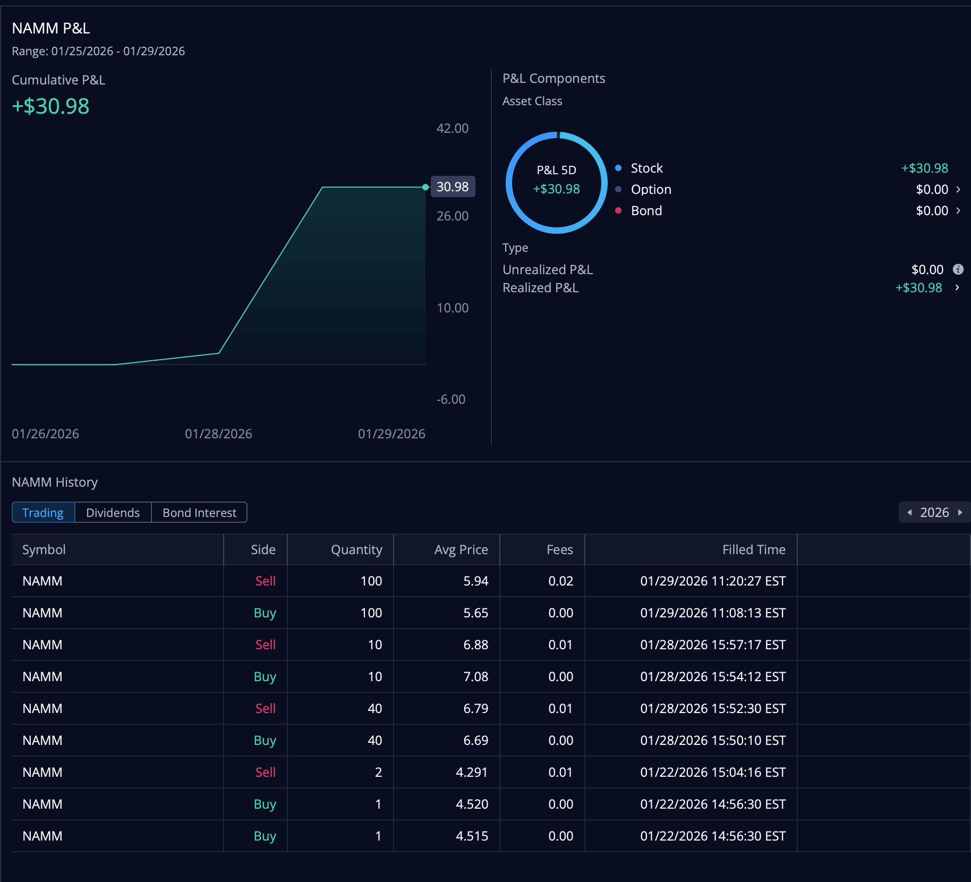This screenshot has width=971, height=882.
Task: Click the Avg Price column header
Action: click(x=461, y=550)
